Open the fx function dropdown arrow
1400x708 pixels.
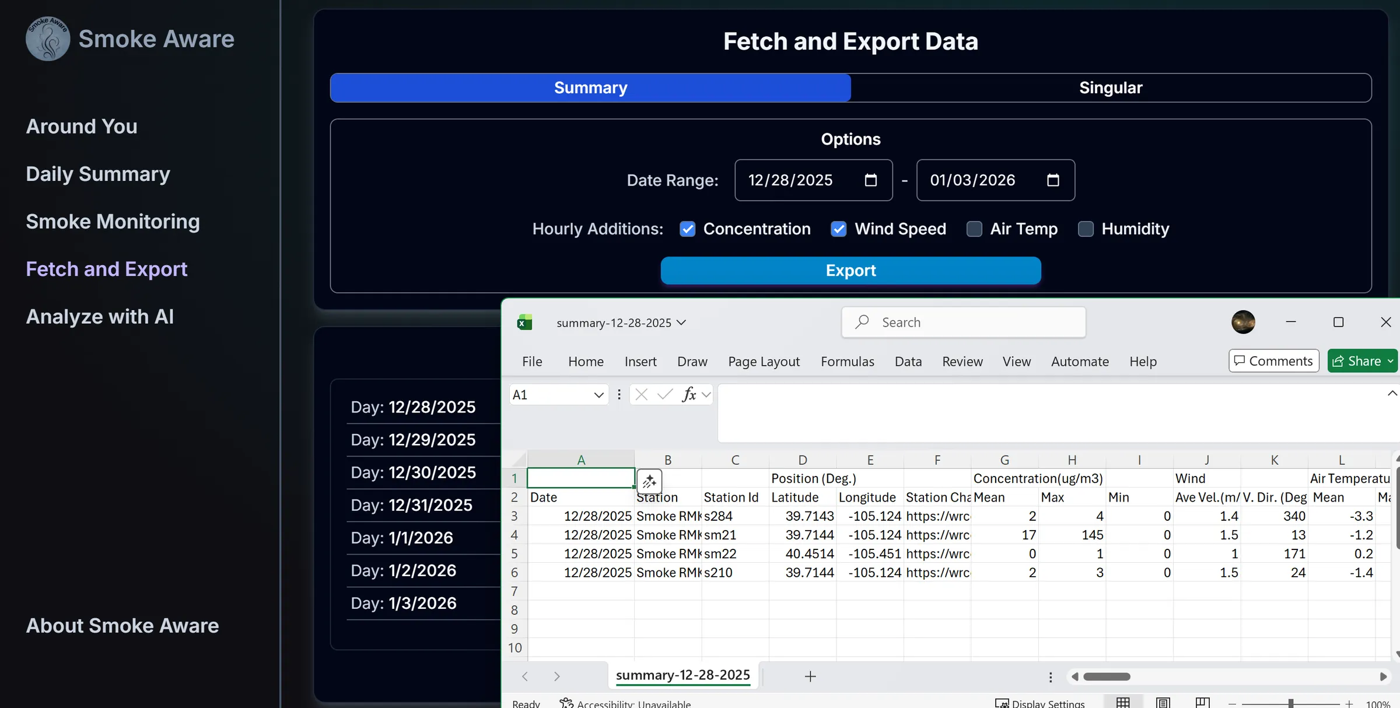pos(706,395)
